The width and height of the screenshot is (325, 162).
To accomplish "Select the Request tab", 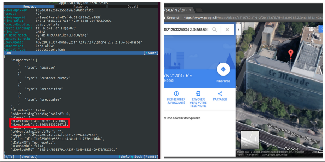I will click(x=29, y=7).
